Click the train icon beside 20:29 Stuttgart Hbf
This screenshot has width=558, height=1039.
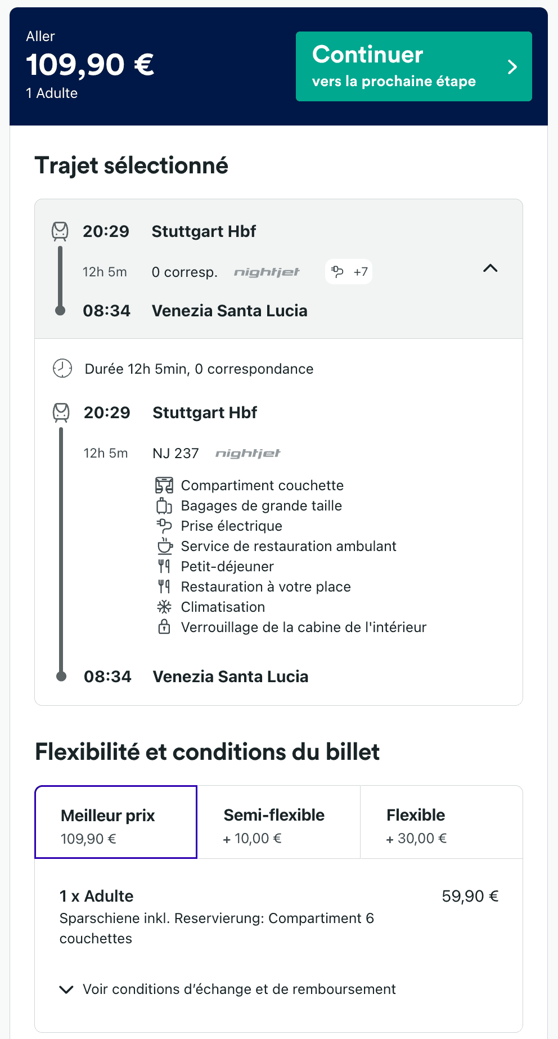(x=60, y=412)
